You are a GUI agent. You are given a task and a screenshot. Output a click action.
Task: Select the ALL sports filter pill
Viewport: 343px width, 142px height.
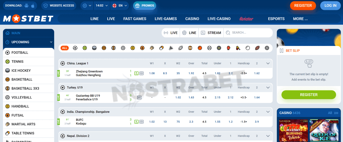(x=65, y=48)
